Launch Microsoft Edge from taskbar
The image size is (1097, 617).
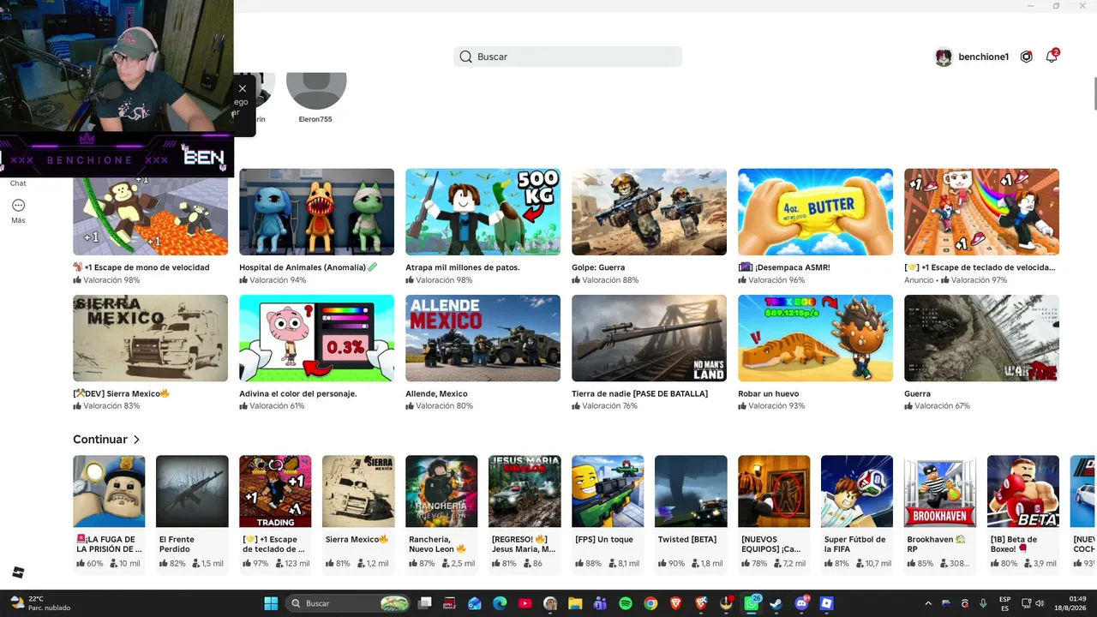(x=500, y=603)
